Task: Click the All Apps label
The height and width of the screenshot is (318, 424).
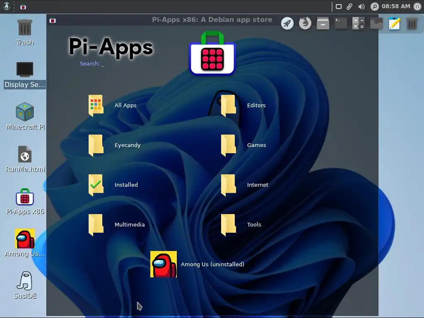Action: pos(125,106)
